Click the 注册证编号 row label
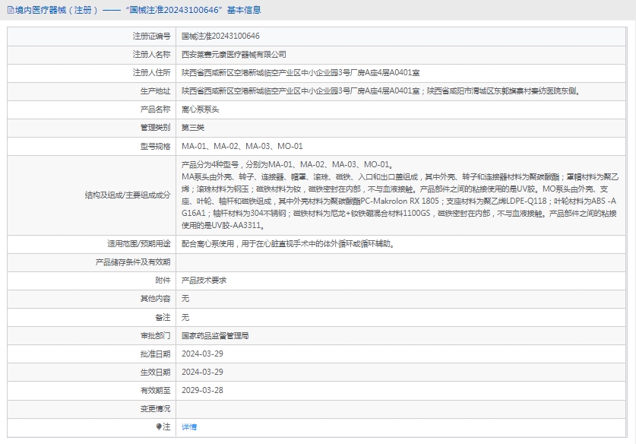The image size is (636, 444). pyautogui.click(x=151, y=36)
